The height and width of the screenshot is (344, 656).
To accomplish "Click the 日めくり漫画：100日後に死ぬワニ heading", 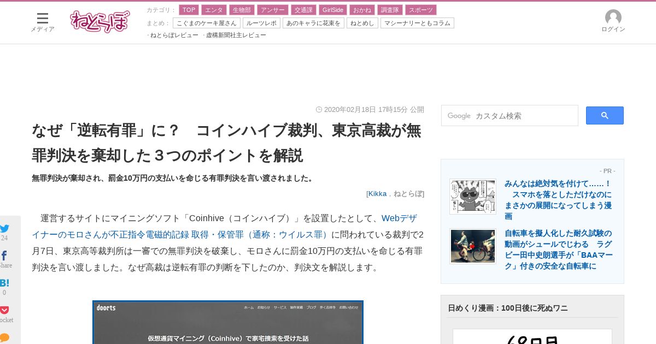I will pyautogui.click(x=508, y=308).
